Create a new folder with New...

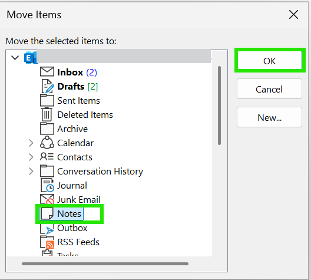pyautogui.click(x=269, y=117)
